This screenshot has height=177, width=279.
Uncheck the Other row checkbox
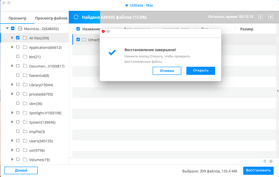coord(78,40)
